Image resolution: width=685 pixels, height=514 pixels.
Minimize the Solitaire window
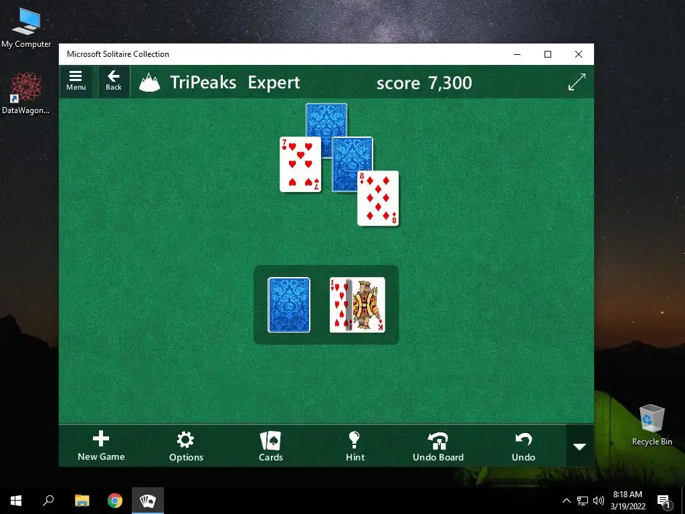pyautogui.click(x=517, y=54)
